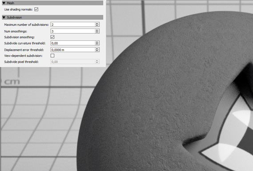The image size is (253, 171).
Task: Focus the Displacement error threshold field
Action: pyautogui.click(x=73, y=50)
